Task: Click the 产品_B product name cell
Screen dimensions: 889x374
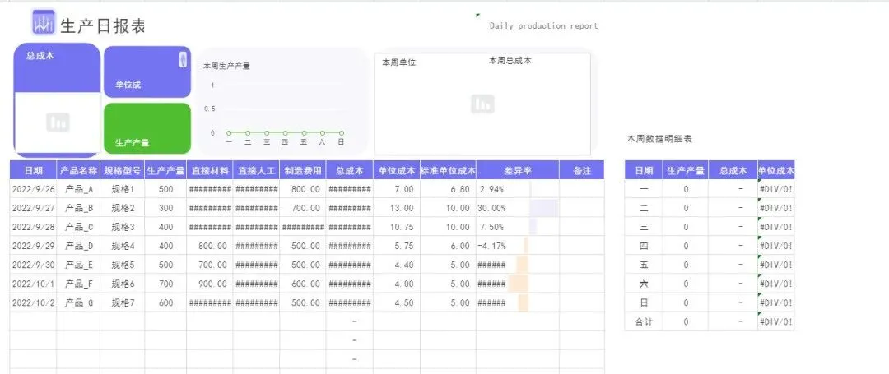Action: tap(79, 208)
